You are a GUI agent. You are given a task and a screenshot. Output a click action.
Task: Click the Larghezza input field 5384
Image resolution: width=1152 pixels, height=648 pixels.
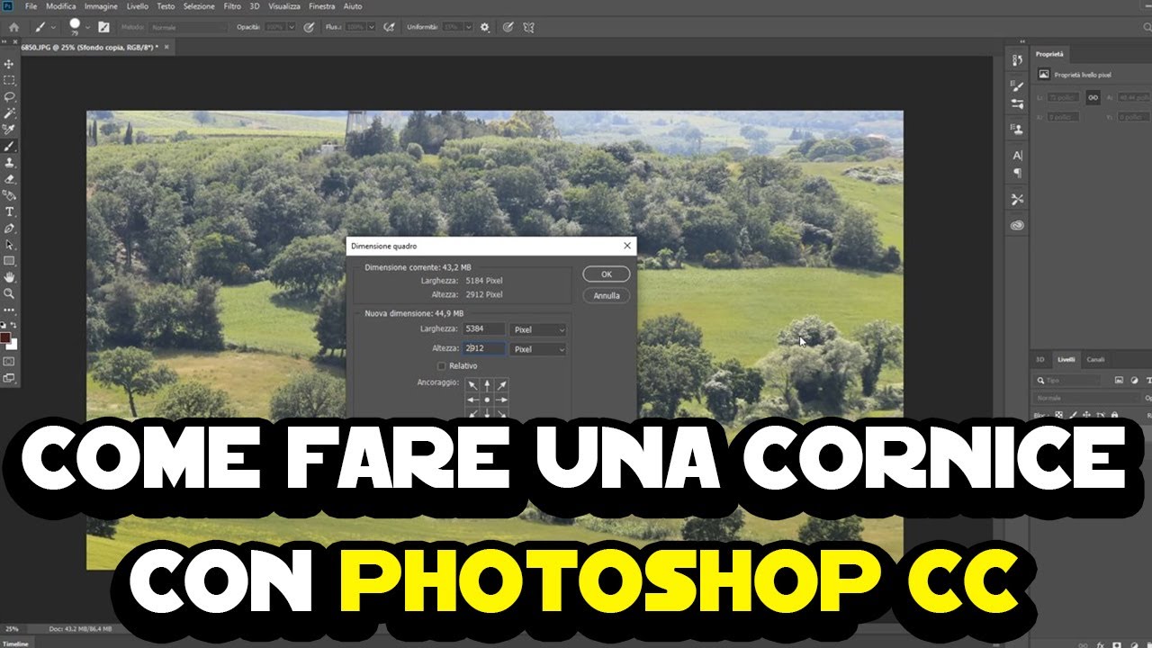point(484,329)
